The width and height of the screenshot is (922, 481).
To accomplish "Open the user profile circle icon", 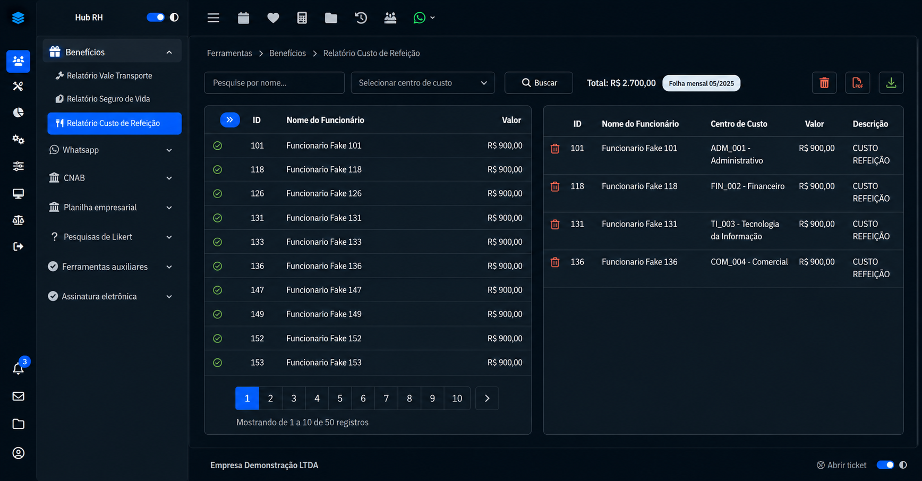I will pos(18,453).
